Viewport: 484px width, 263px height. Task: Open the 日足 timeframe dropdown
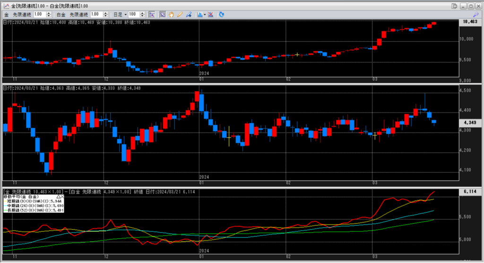pyautogui.click(x=120, y=15)
